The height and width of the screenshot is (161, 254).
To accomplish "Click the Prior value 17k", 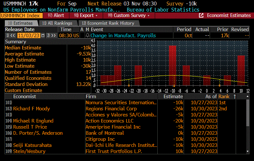I will 225,35.
